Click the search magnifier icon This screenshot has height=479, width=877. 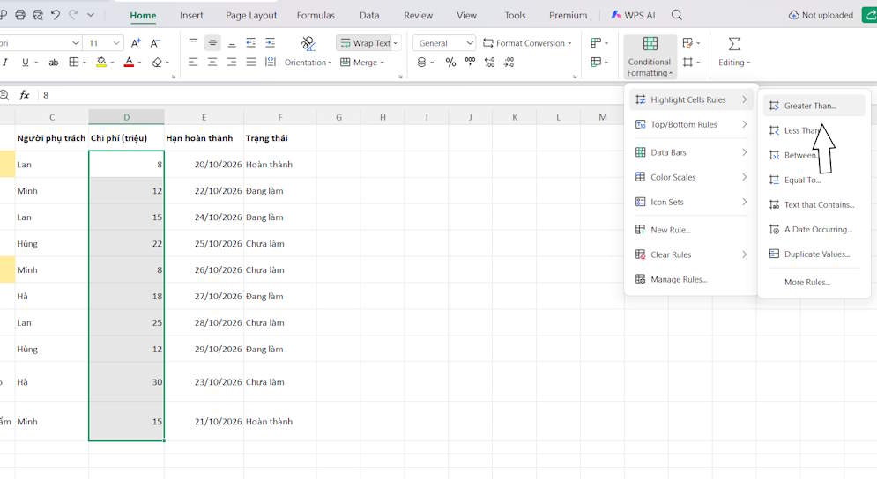point(677,15)
